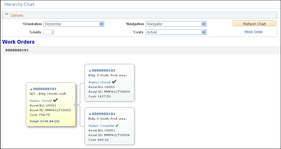Click work order link 0000000101 in node
The image size is (281, 149).
tap(45, 89)
